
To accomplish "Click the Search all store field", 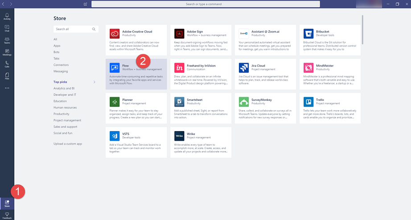I will click(73, 29).
